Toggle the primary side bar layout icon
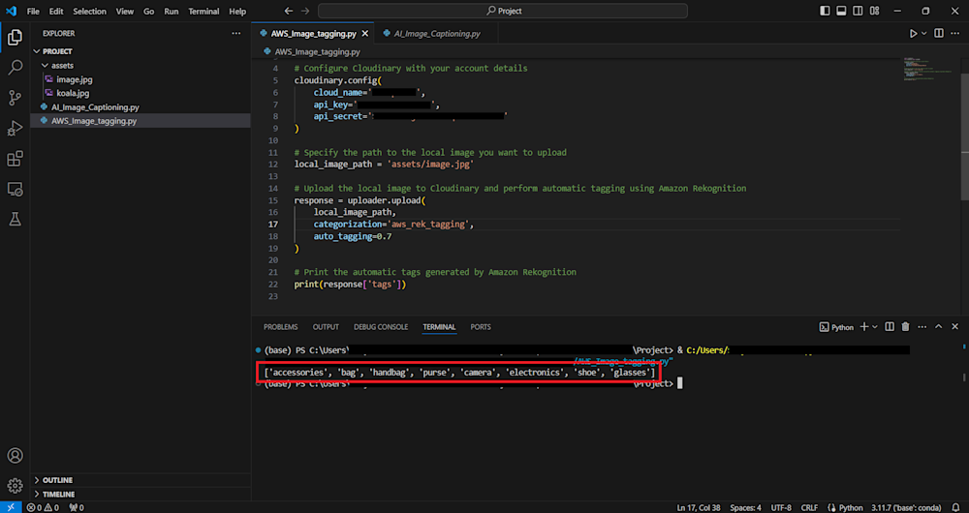The image size is (969, 513). [825, 11]
